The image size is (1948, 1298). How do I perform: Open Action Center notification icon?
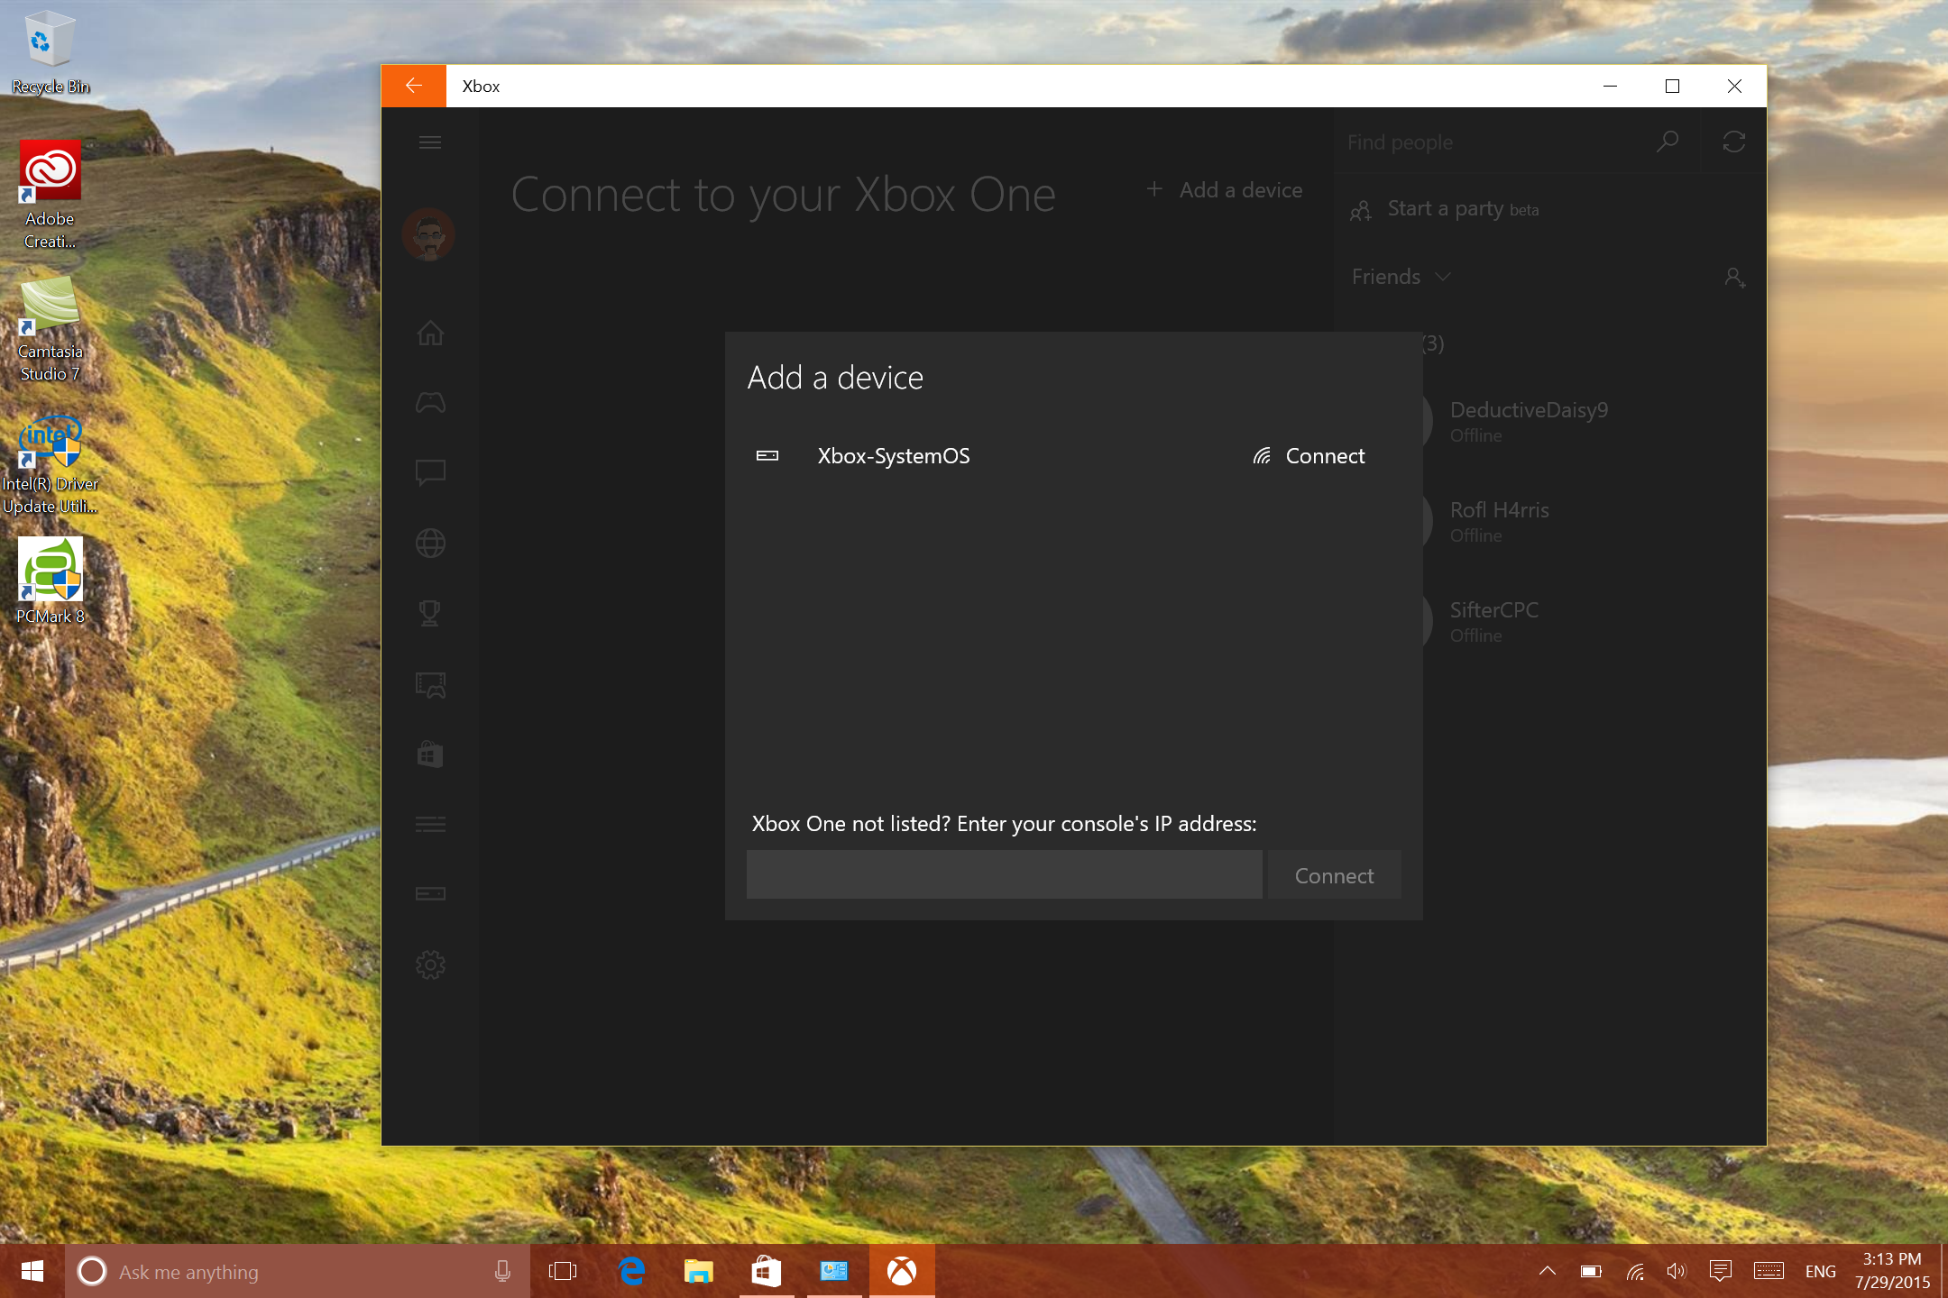point(1720,1271)
